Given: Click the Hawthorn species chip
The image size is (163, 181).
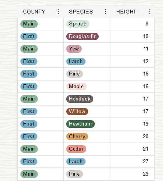Looking at the screenshot, I should pyautogui.click(x=81, y=124).
